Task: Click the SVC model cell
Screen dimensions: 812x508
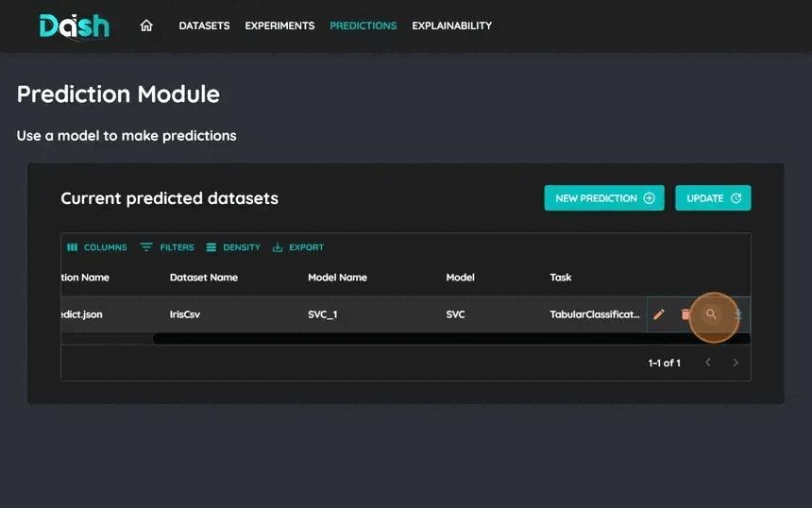Action: pos(455,314)
